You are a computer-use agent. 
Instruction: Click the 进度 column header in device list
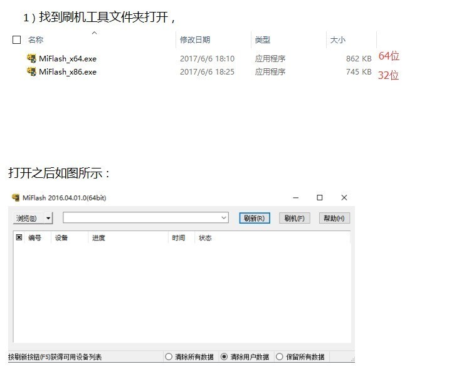tap(98, 238)
